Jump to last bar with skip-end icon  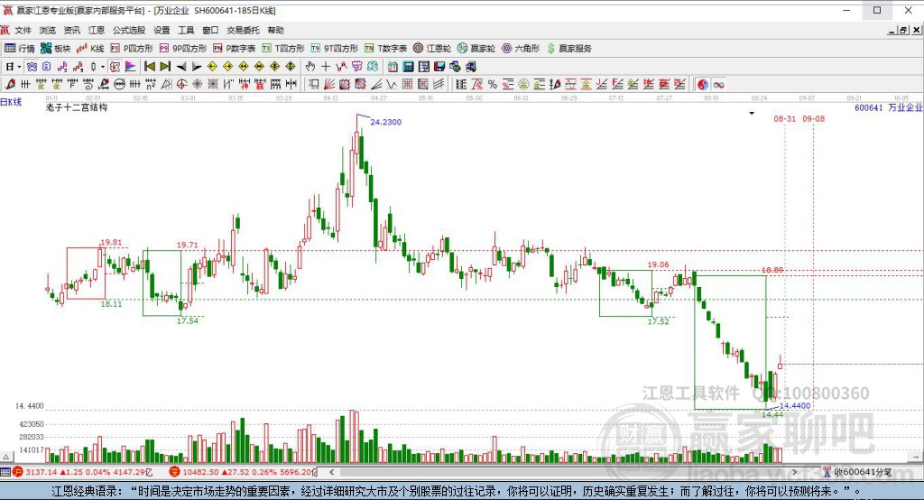pyautogui.click(x=166, y=67)
